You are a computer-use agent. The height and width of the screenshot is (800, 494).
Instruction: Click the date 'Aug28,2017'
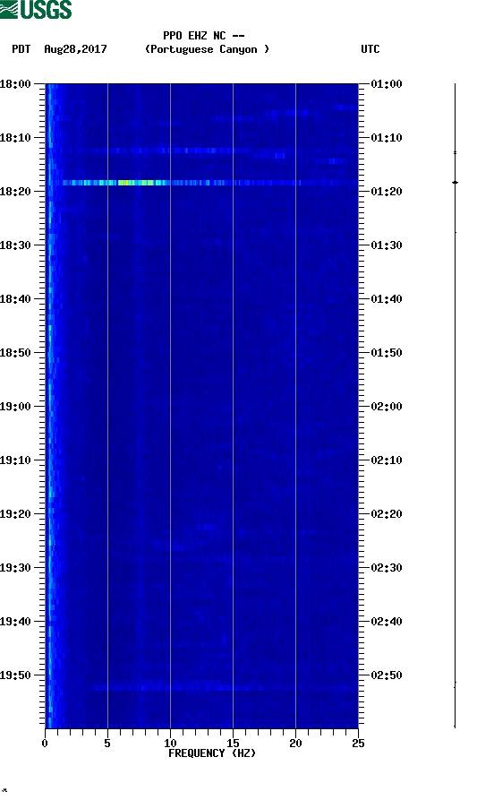coord(75,49)
